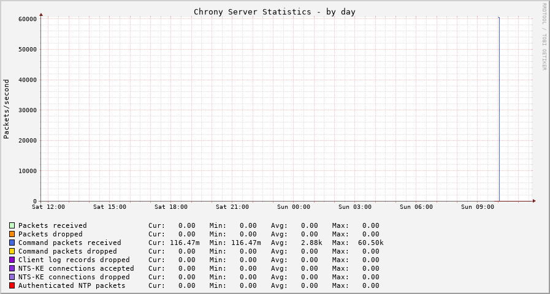Click the Sat 15:00 time label
Viewport: 550px width, 294px height.
(x=110, y=207)
